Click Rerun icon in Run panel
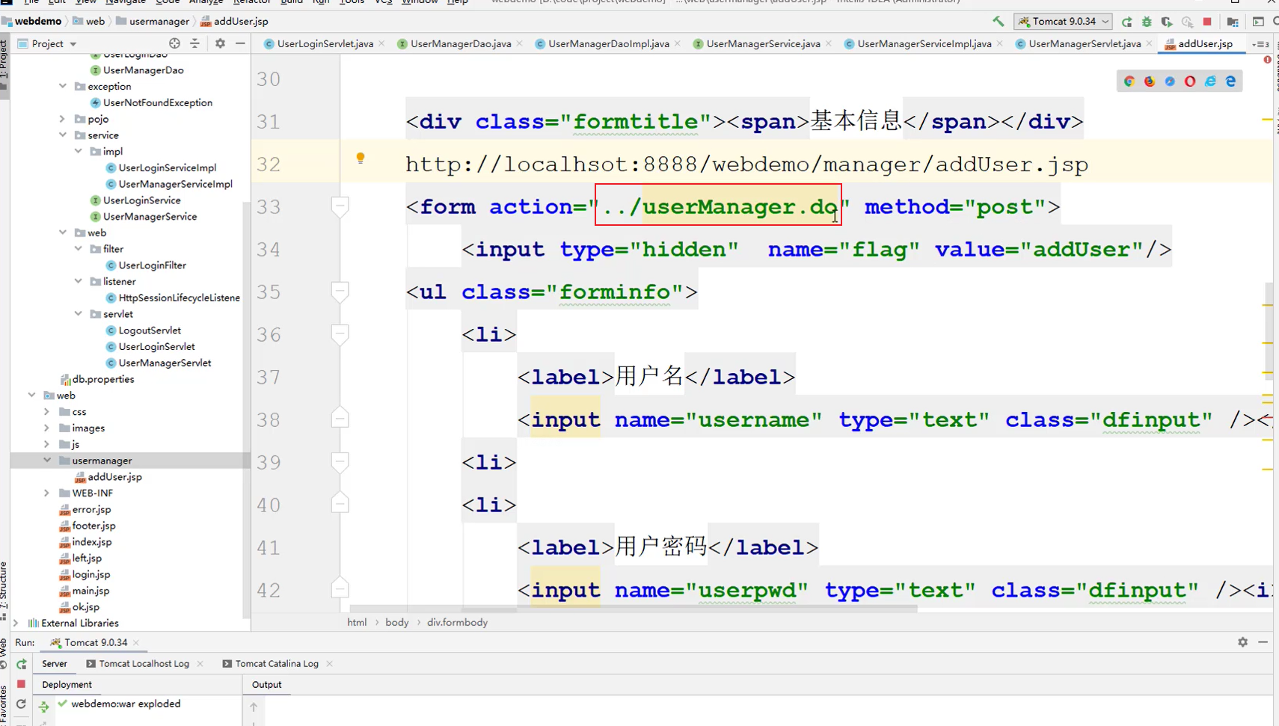 [x=22, y=664]
